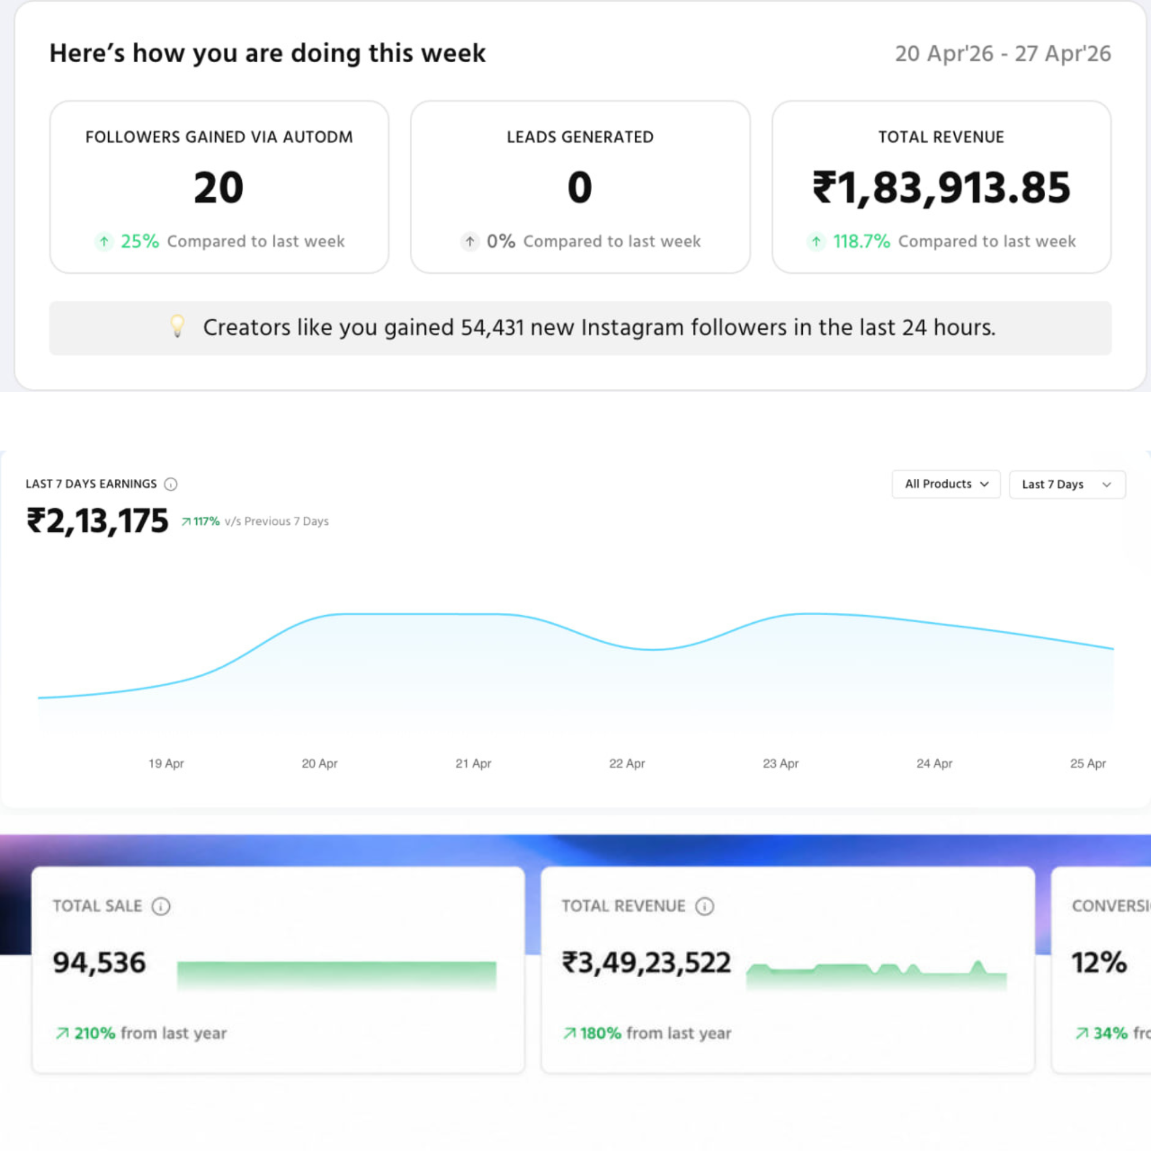Screen dimensions: 1151x1151
Task: Click the info icon beside Last 7 Days Earnings
Action: (x=170, y=485)
